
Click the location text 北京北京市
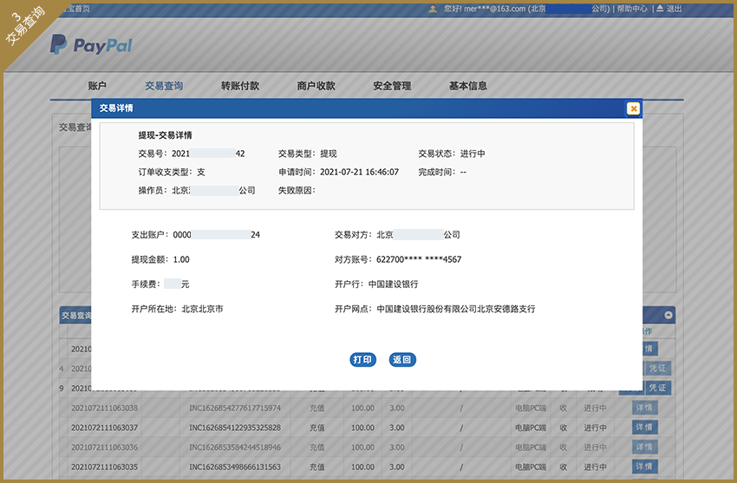click(x=203, y=310)
